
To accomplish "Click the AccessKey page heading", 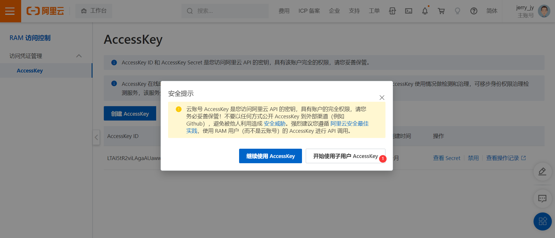I will [x=133, y=39].
